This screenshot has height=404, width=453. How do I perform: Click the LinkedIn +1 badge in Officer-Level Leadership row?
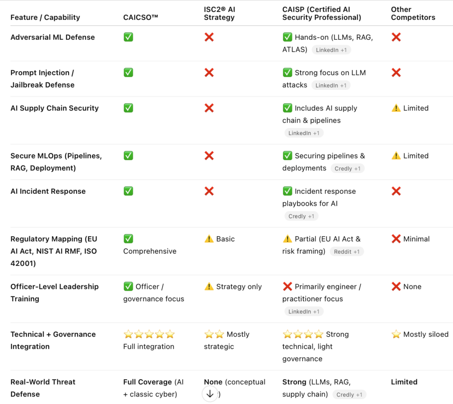click(x=303, y=312)
